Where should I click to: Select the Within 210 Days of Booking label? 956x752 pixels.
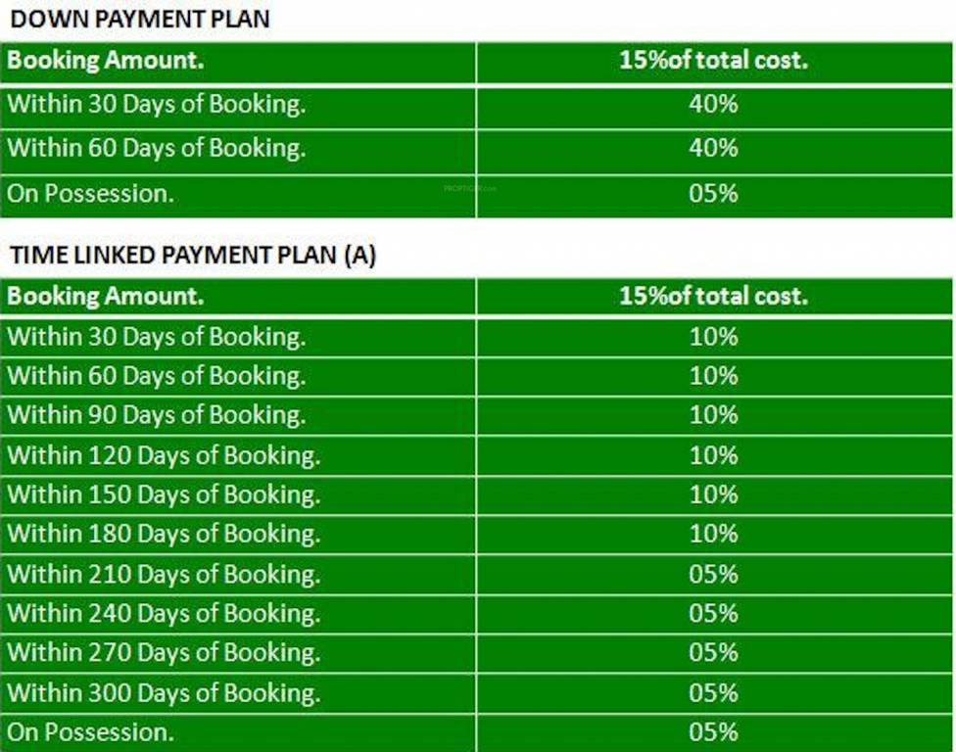click(164, 574)
